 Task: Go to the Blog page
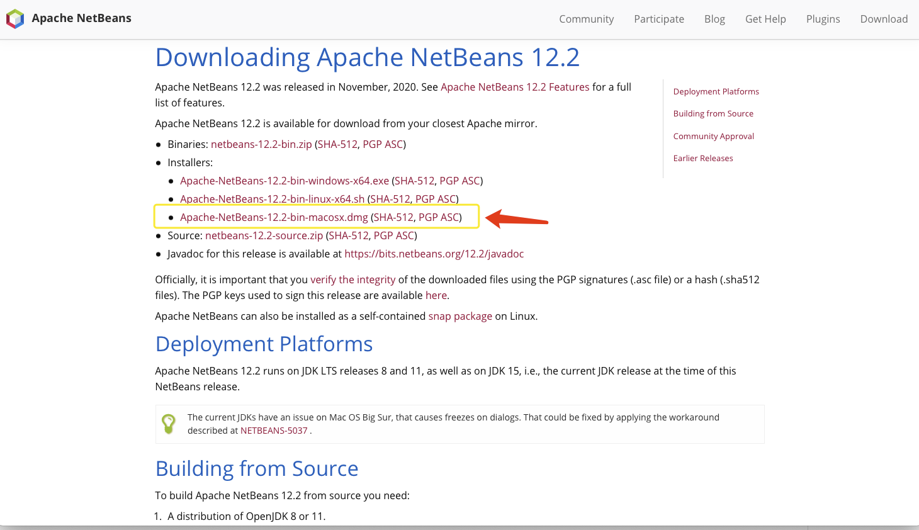(714, 19)
